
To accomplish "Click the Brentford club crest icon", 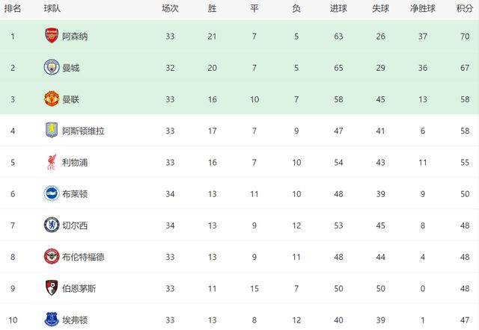I will [x=51, y=257].
